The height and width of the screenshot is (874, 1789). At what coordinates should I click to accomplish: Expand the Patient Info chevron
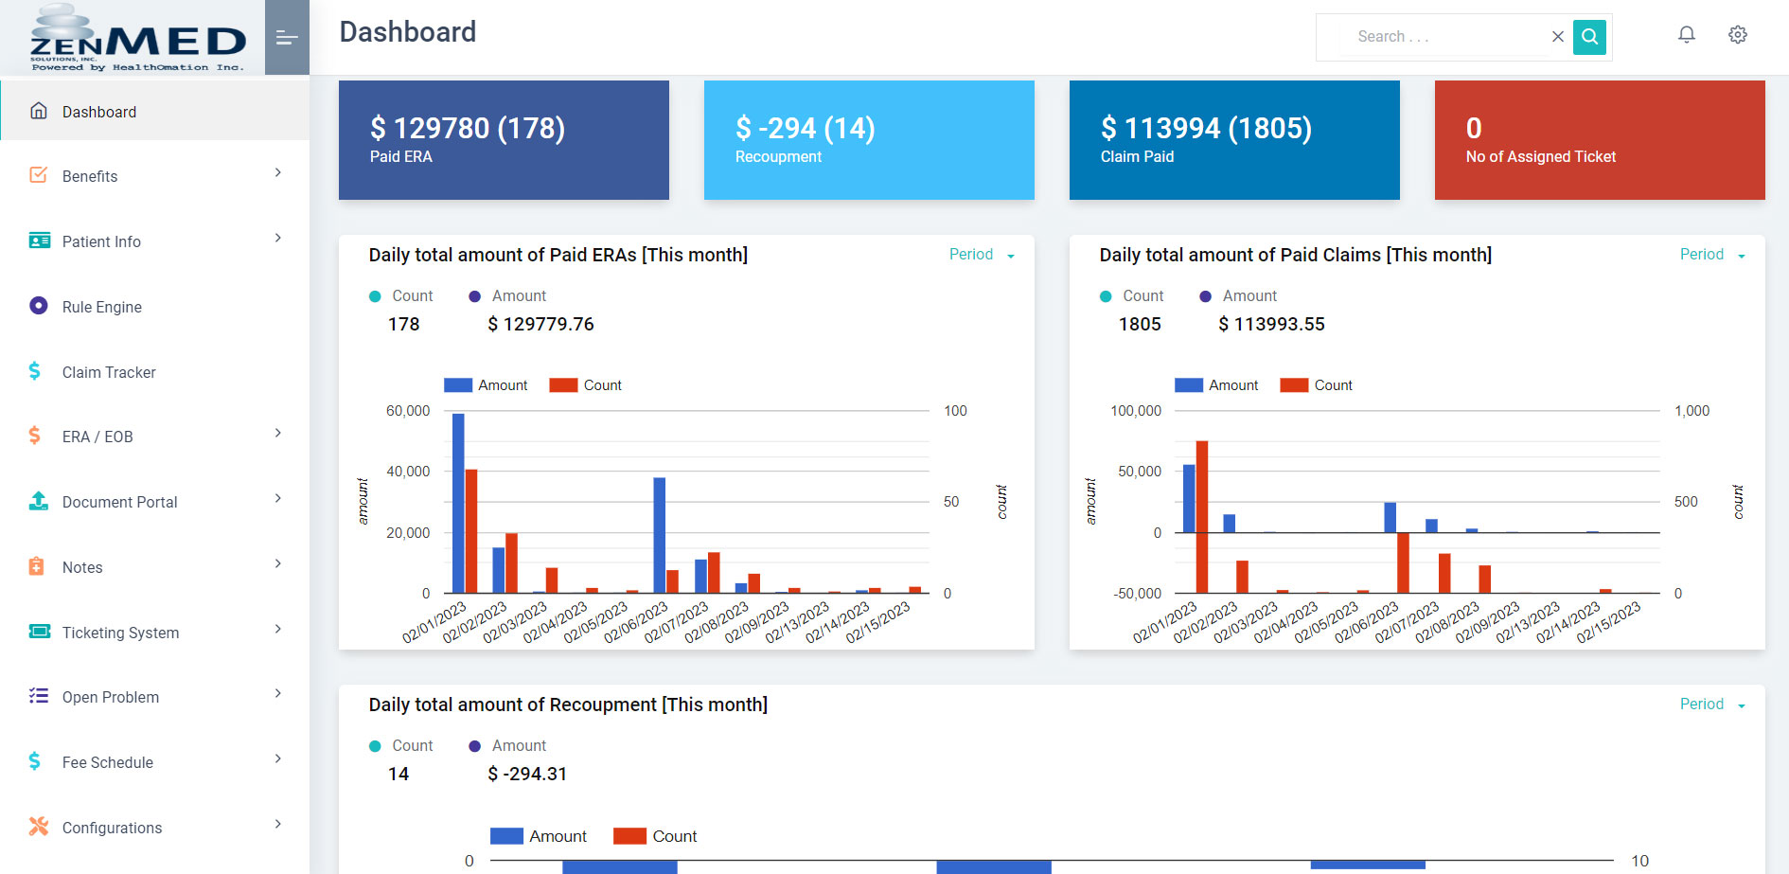(277, 238)
